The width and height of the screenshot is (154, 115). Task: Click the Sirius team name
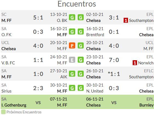click(x=6, y=91)
